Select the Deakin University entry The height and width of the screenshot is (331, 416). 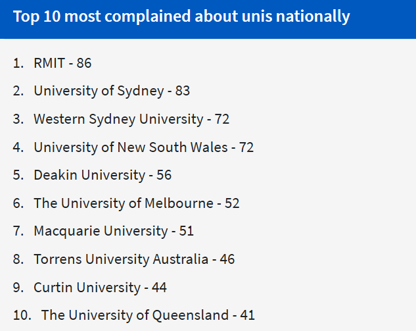click(x=89, y=175)
